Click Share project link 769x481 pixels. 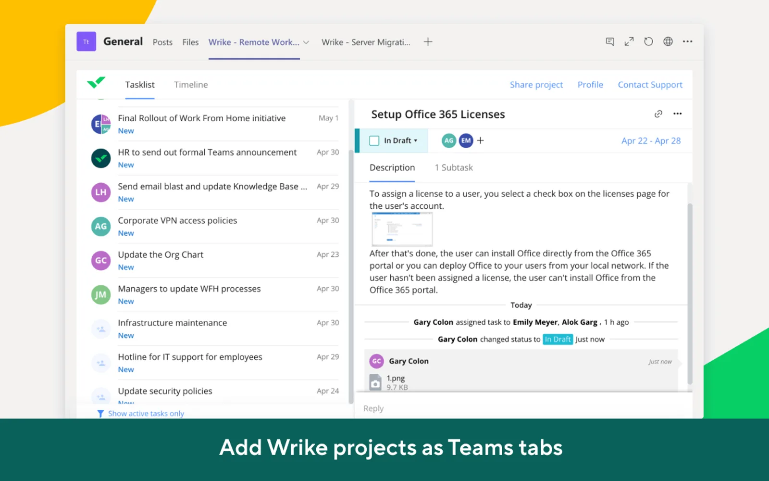(536, 85)
